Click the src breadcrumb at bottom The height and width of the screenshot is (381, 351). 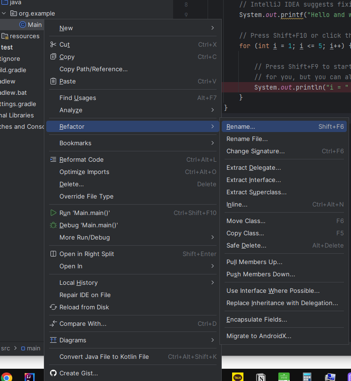point(5,348)
